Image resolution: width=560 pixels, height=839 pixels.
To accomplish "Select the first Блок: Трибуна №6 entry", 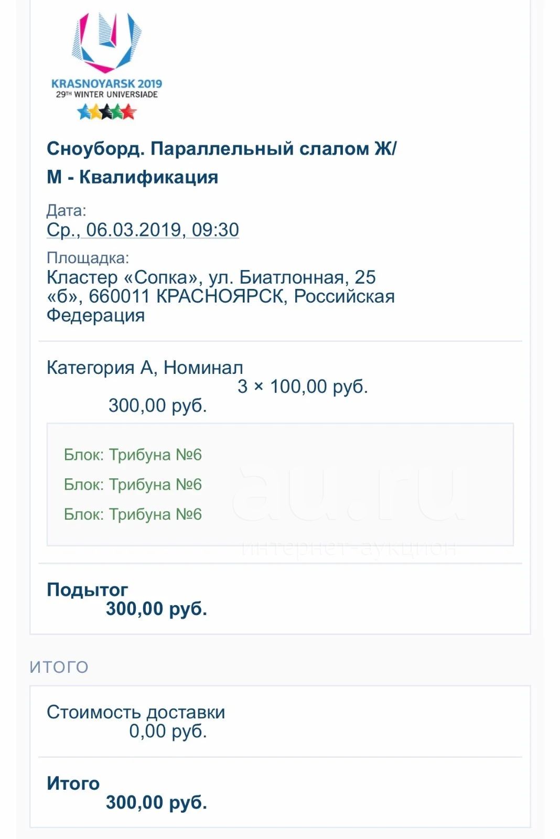I will (x=133, y=455).
